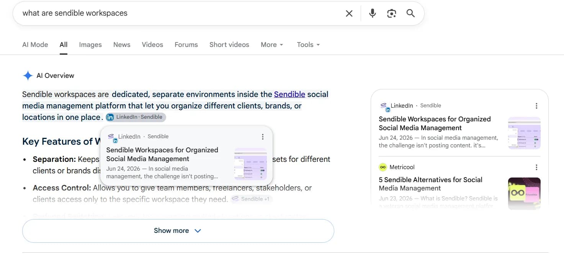Screen dimensions: 564x255
Task: Click into the search input field
Action: pos(180,13)
